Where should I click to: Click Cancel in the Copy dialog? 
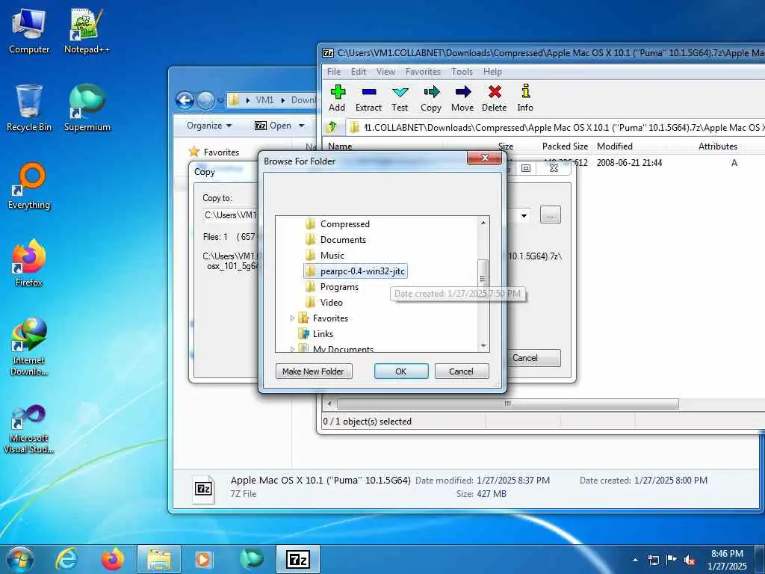pos(533,358)
